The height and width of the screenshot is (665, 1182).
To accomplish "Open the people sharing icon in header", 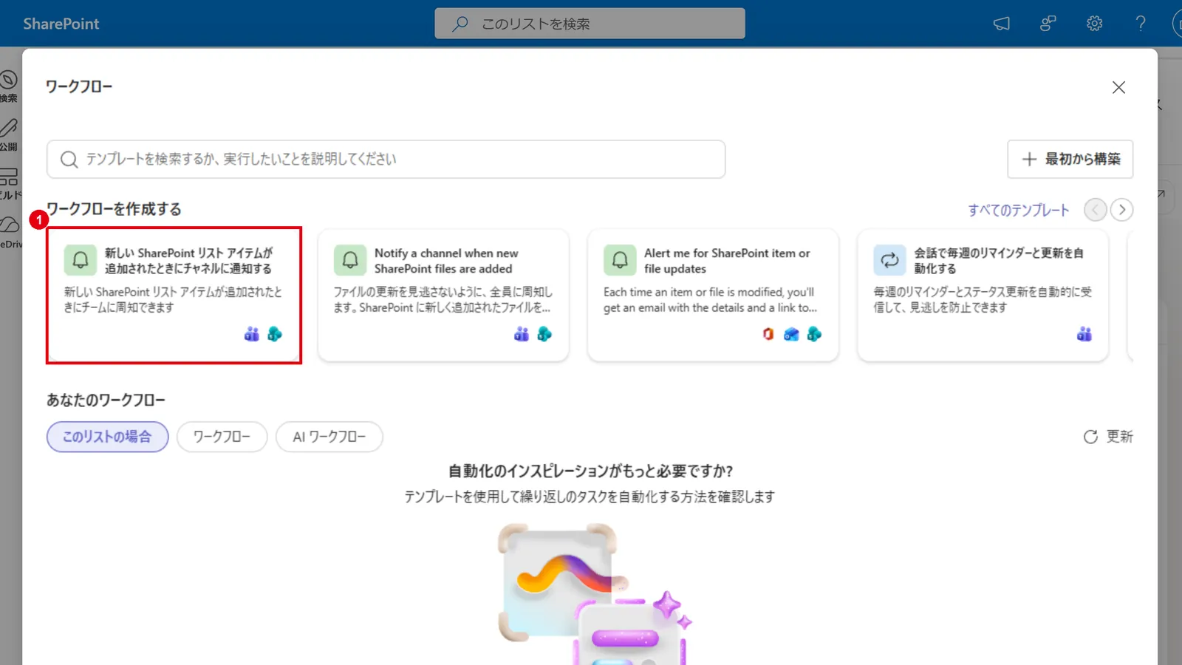I will click(1048, 24).
